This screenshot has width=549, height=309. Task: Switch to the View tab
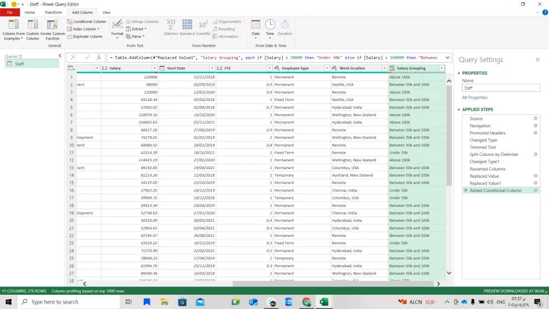tap(107, 12)
